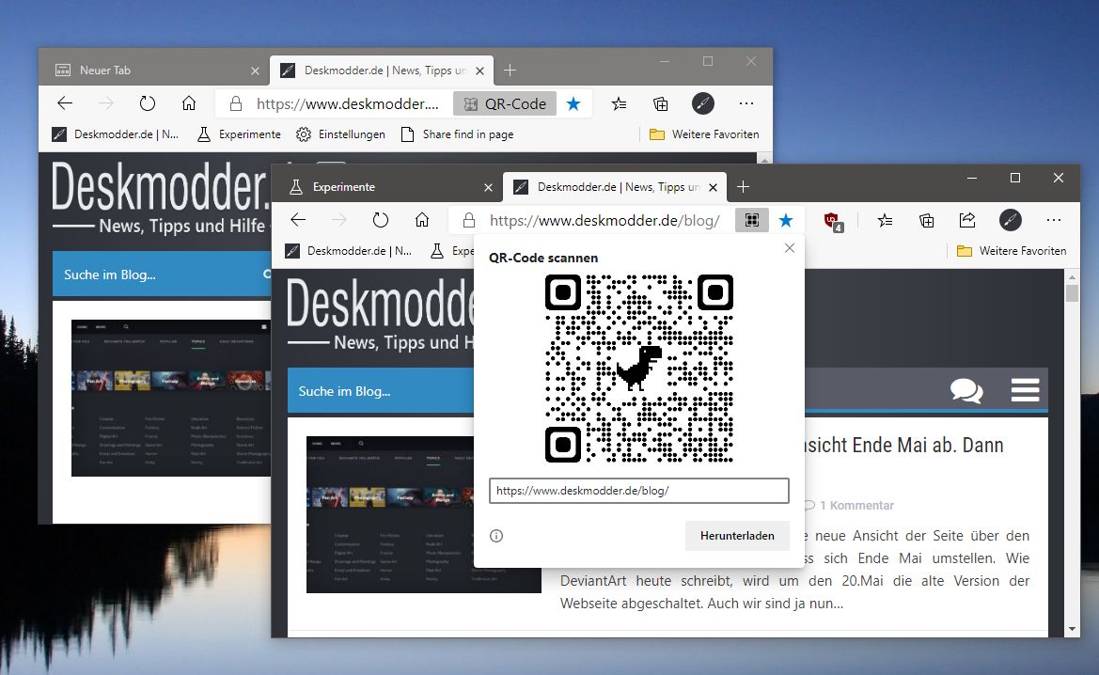Screen dimensions: 1099x675
Task: Click the profile avatar with the paintbrush
Action: coord(1010,220)
